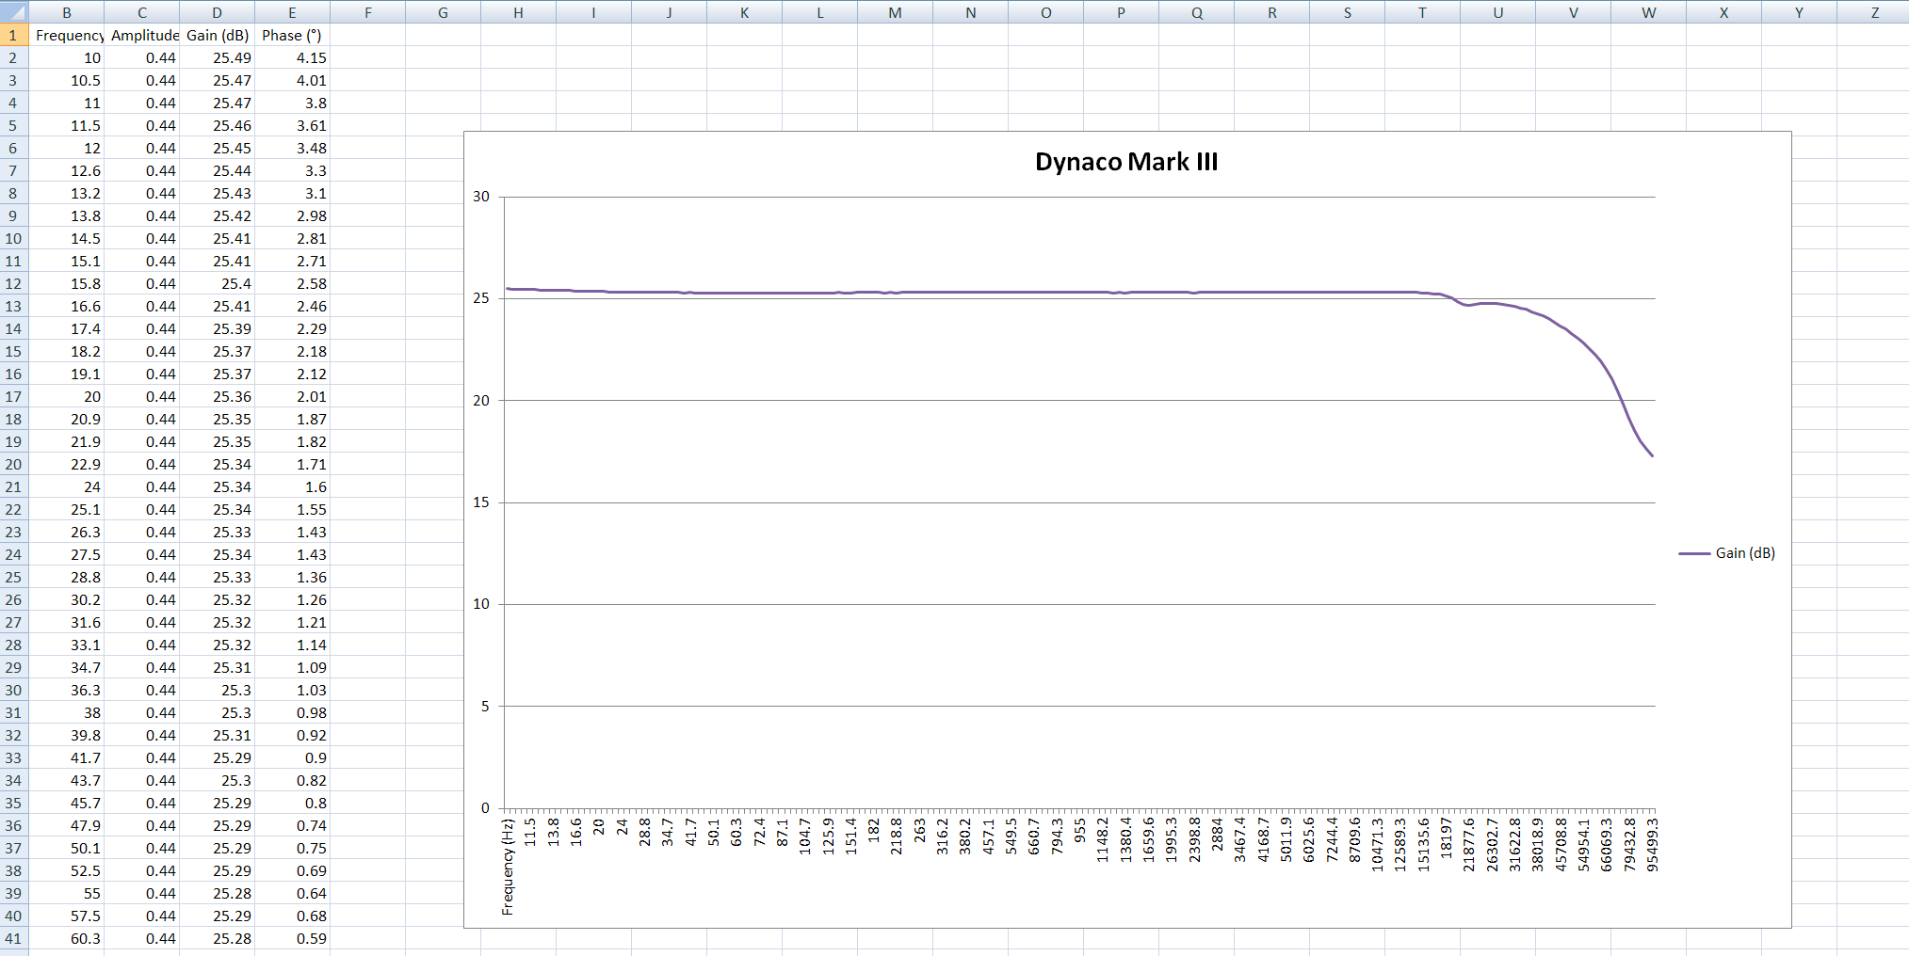Screen dimensions: 1909x956
Task: Click cell with phase value 4.15
Action: [x=293, y=57]
